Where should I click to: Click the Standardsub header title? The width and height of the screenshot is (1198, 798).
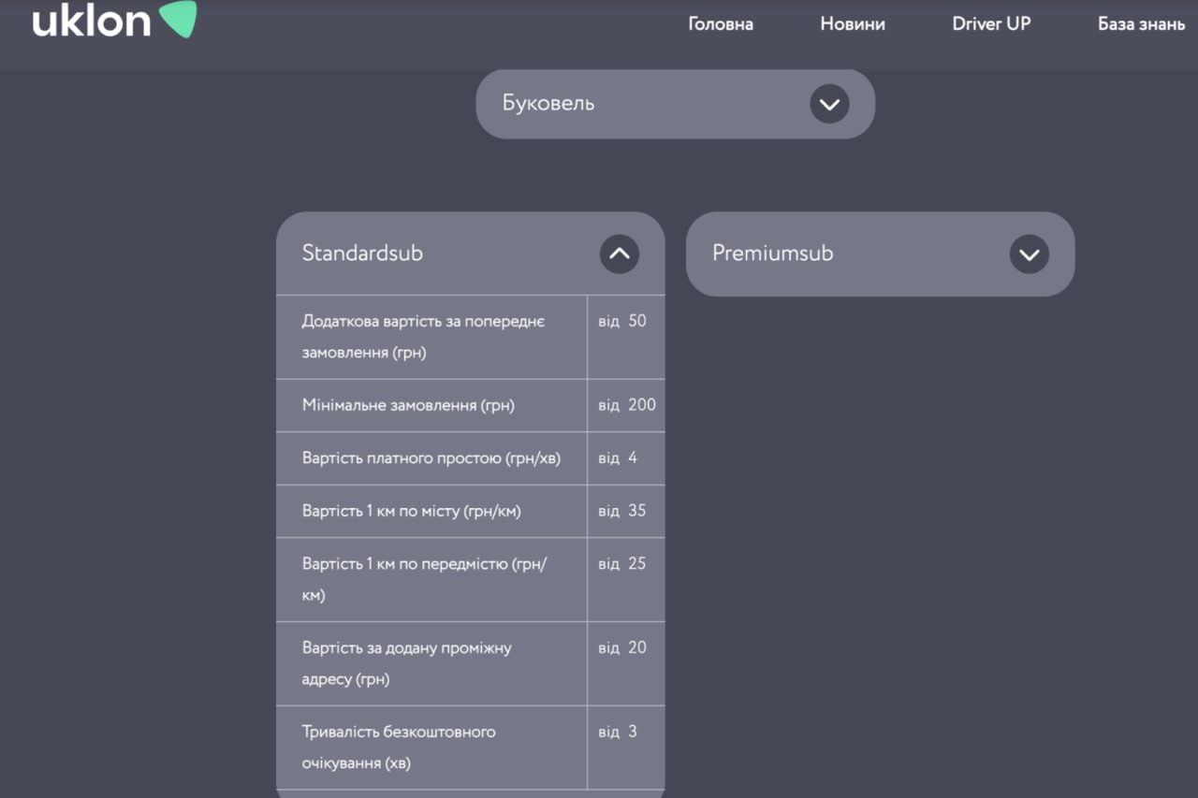[x=362, y=254]
